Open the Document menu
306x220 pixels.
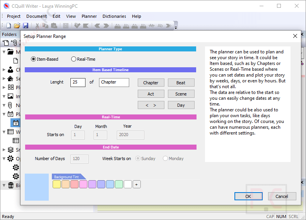pyautogui.click(x=36, y=16)
